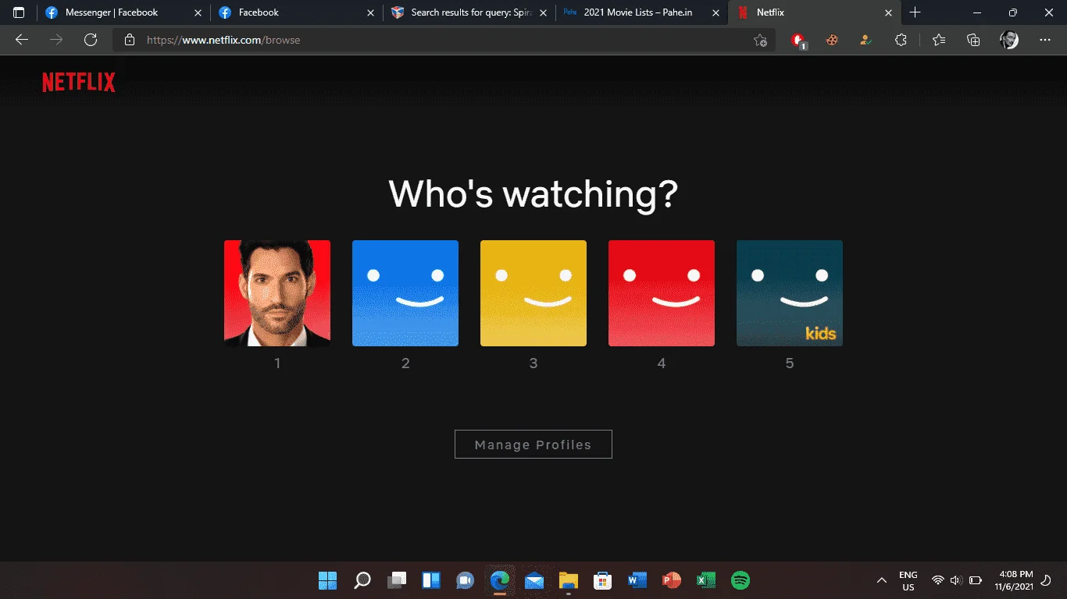Viewport: 1067px width, 599px height.
Task: Select the blue smiley profile 2
Action: point(405,293)
